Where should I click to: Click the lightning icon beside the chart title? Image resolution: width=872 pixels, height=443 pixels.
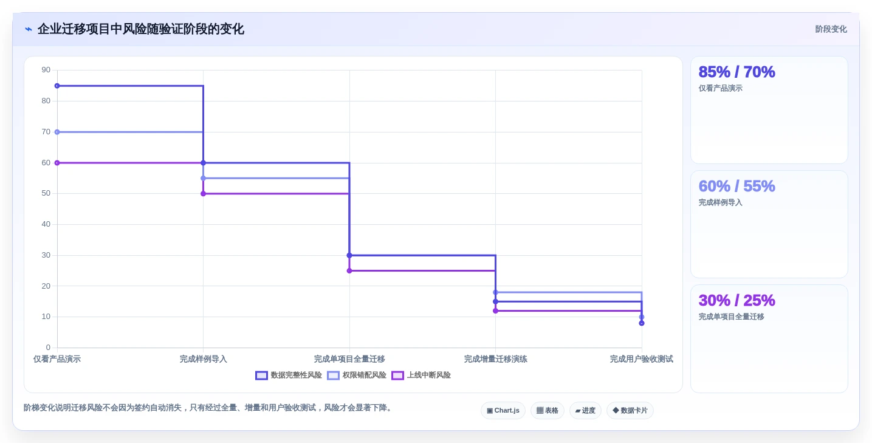click(28, 29)
